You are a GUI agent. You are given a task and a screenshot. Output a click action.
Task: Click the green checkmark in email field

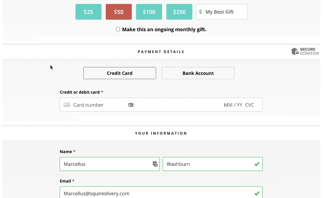click(257, 193)
